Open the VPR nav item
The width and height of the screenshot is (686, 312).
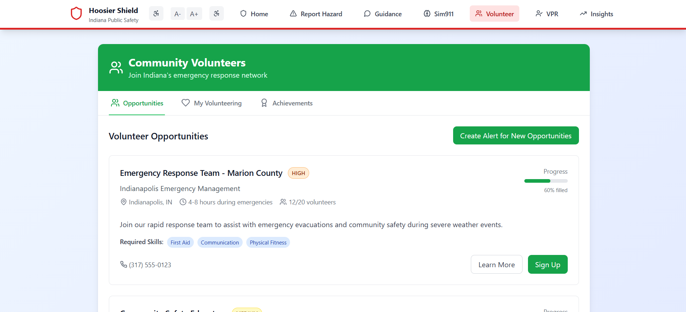(547, 14)
